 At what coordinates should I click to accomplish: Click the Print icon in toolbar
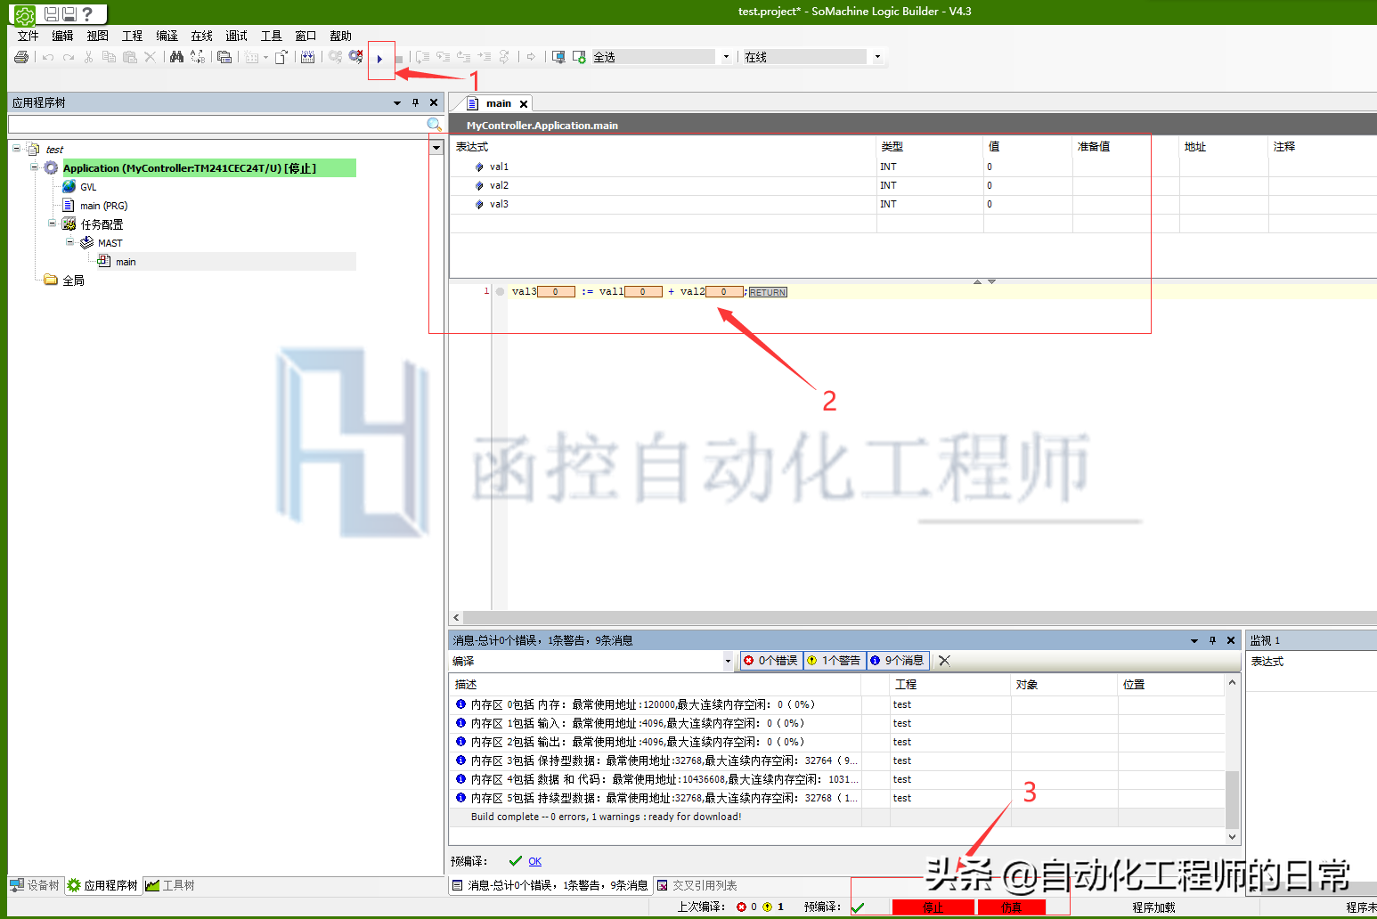click(21, 57)
